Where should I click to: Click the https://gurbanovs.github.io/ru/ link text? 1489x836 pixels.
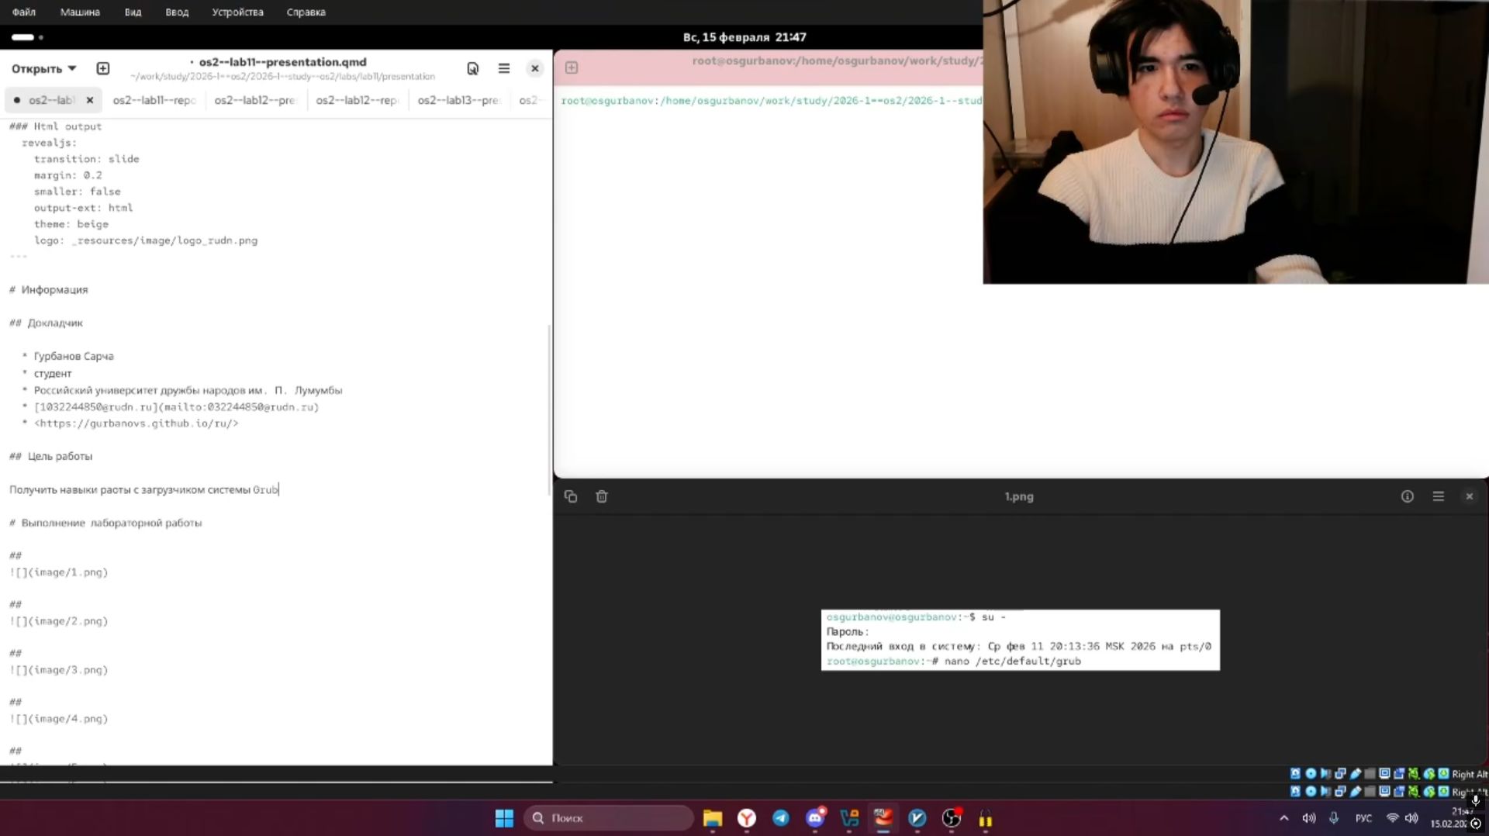tap(136, 423)
